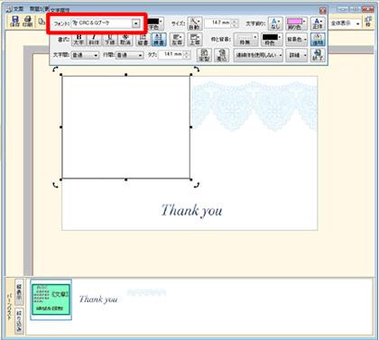Select vertical writing (縦書) icon
379x340 pixels.
tap(143, 40)
